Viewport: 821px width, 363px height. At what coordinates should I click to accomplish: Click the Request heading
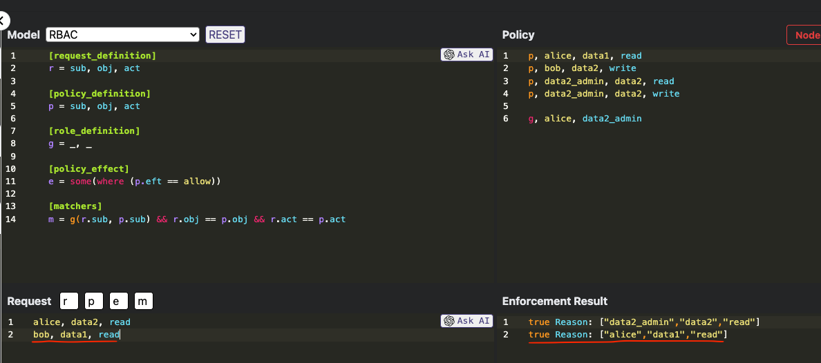click(29, 302)
